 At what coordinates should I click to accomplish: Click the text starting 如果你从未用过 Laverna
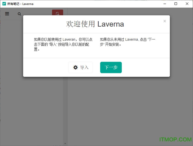128,42
